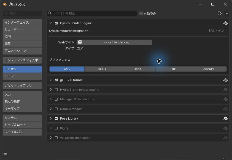Click the Blender logo in title bar
This screenshot has height=160, width=232.
pyautogui.click(x=5, y=4)
